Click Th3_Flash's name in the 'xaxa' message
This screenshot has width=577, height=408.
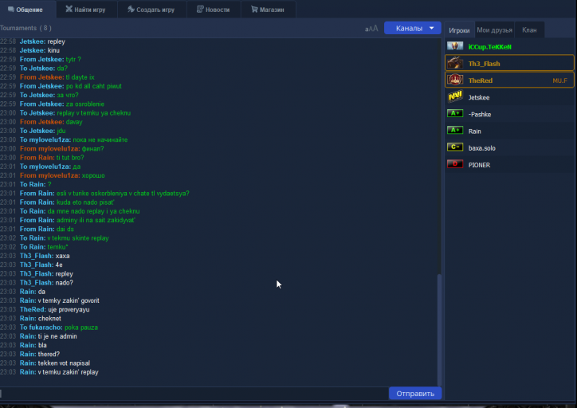pyautogui.click(x=37, y=256)
